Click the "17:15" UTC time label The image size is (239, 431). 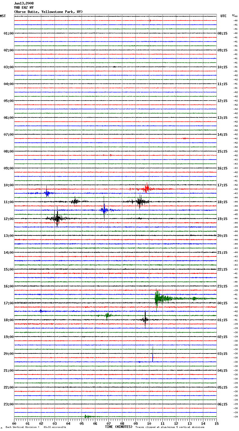[222, 185]
